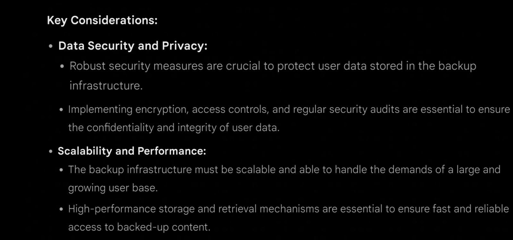Click the bullet before "High-performance storage"

[x=61, y=209]
